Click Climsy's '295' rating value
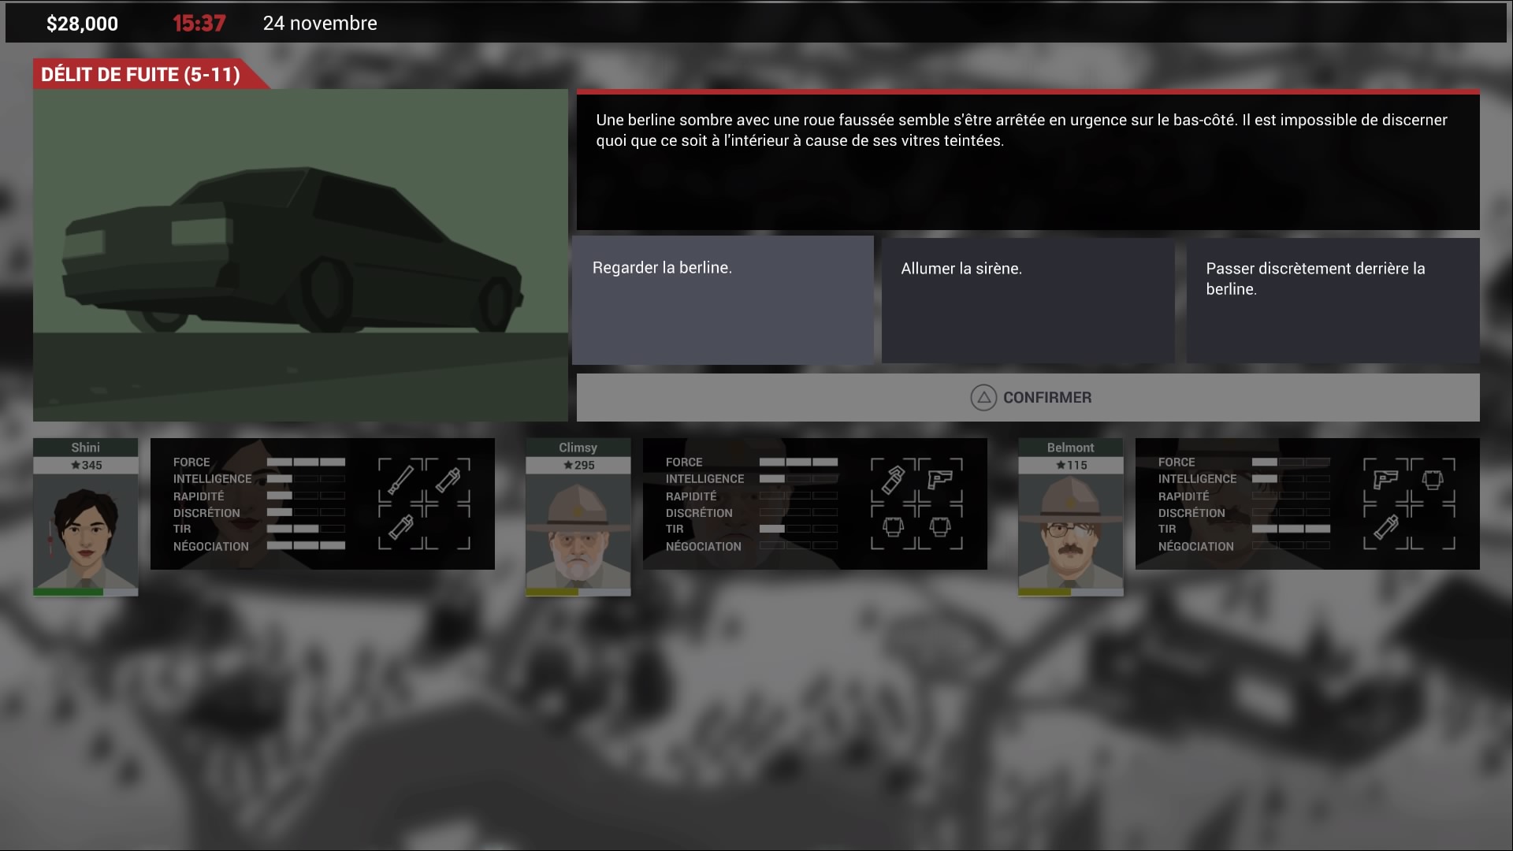This screenshot has height=851, width=1513. click(x=585, y=465)
